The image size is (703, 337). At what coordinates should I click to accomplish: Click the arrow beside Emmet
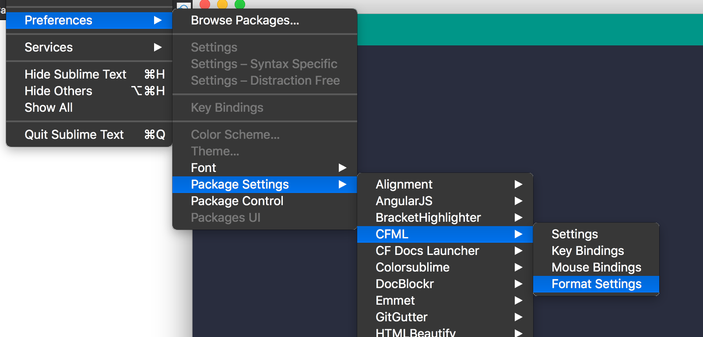click(x=519, y=301)
